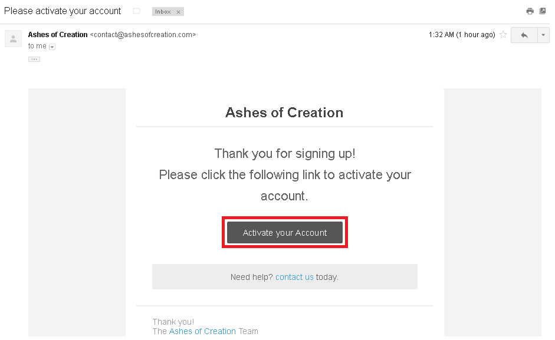Follow the Ashes of Creation team link
Viewport: 555px width, 340px height.
pos(202,331)
